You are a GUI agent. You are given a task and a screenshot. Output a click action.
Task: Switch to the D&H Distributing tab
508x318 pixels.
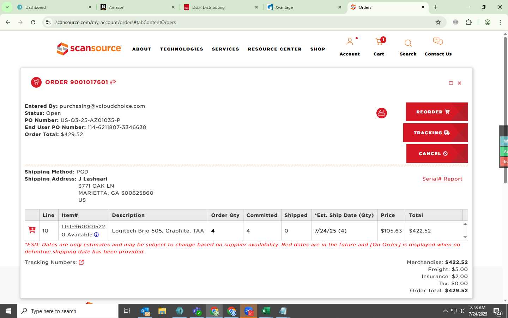(x=220, y=7)
